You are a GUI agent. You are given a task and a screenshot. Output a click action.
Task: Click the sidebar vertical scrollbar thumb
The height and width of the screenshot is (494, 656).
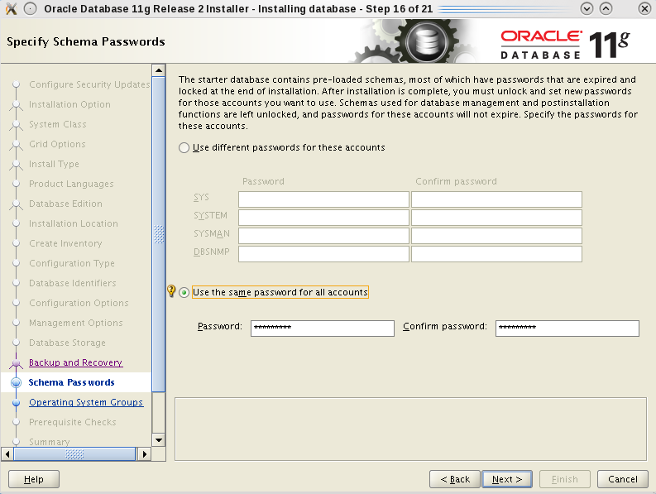coord(159,234)
